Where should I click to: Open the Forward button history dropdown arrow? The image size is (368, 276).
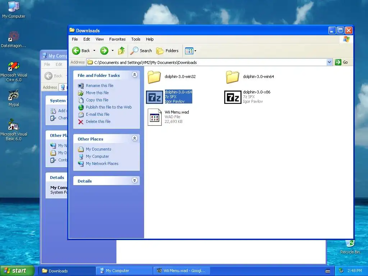tap(112, 51)
